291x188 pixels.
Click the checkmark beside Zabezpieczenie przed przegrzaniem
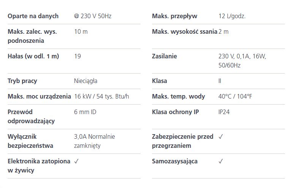(x=221, y=137)
